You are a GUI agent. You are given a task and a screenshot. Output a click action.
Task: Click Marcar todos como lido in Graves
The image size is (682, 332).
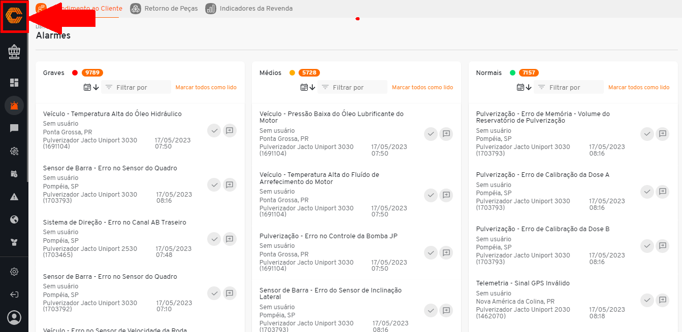coord(206,87)
